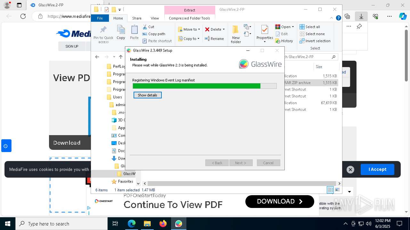The width and height of the screenshot is (410, 230).
Task: Open the Open dropdown in ribbon
Action: pos(284,27)
